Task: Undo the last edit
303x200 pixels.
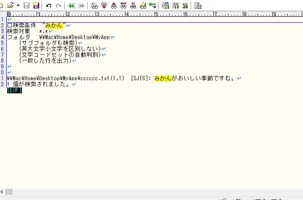Action: (x=49, y=5)
